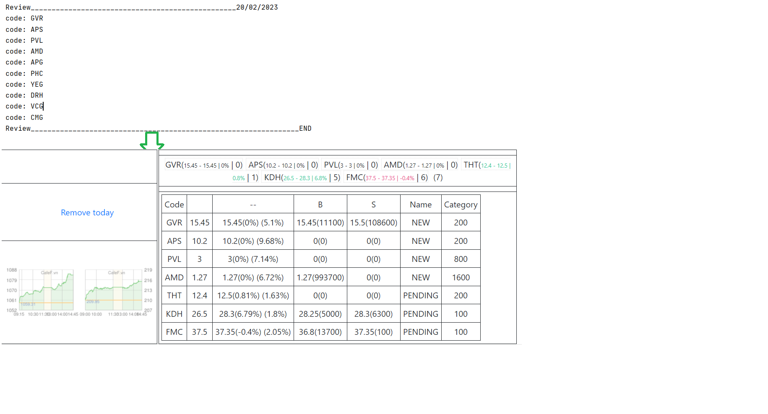Click the 15.5(108600) sell cell for GVR
The width and height of the screenshot is (768, 414).
pos(374,223)
